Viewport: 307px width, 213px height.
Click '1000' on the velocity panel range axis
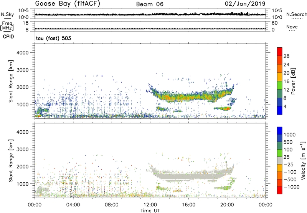coord(23,184)
